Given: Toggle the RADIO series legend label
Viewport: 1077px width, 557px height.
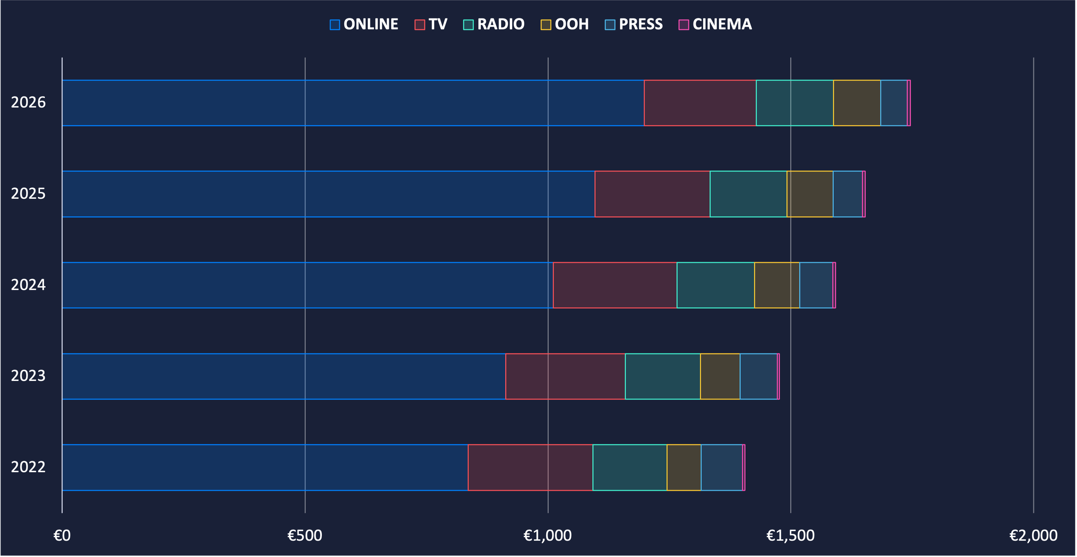Looking at the screenshot, I should 501,24.
